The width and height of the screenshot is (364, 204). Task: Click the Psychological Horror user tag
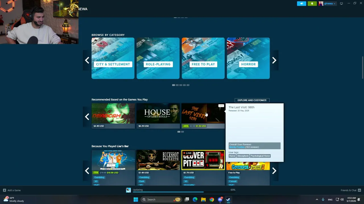click(x=260, y=156)
